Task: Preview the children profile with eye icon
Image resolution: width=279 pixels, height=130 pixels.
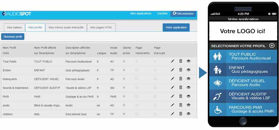Action: click(x=189, y=114)
